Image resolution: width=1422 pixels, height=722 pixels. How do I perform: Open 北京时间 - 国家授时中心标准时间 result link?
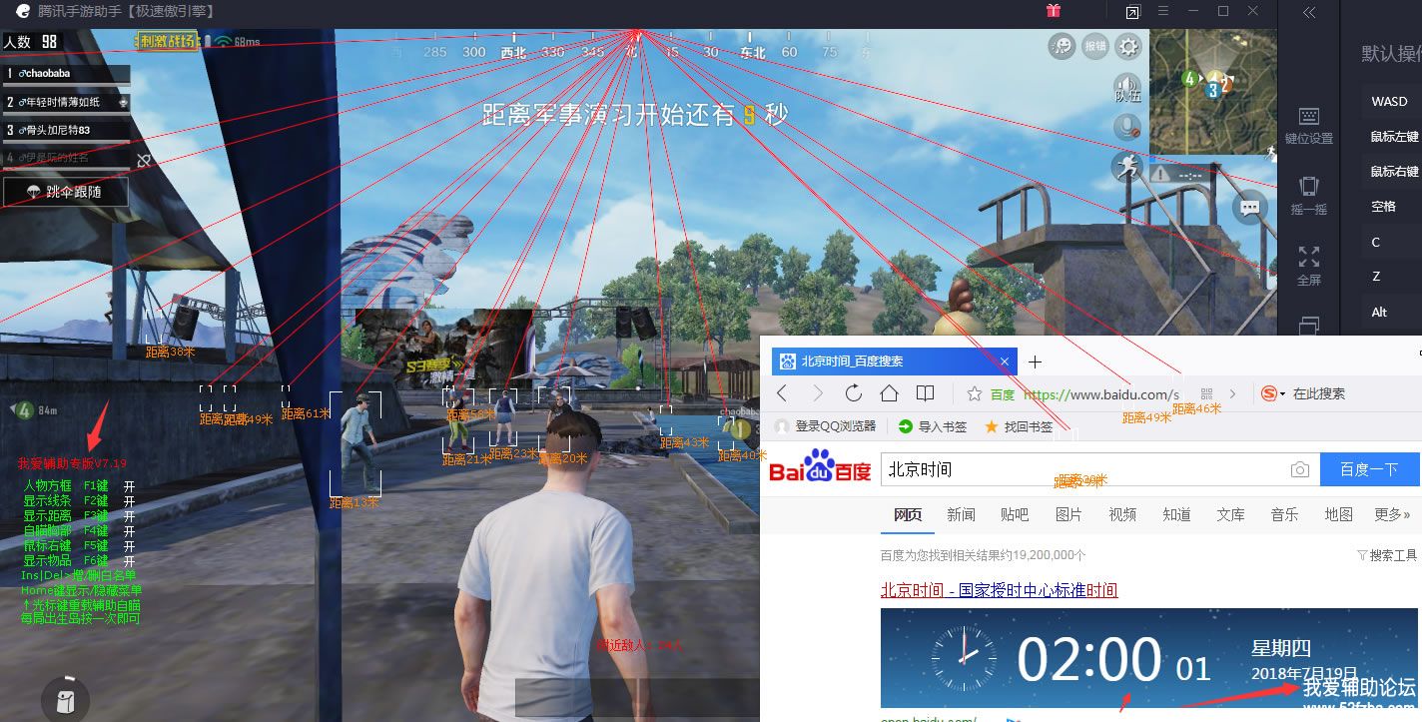point(999,590)
